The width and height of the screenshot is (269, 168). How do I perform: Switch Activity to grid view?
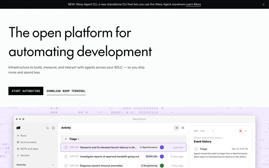(x=183, y=128)
